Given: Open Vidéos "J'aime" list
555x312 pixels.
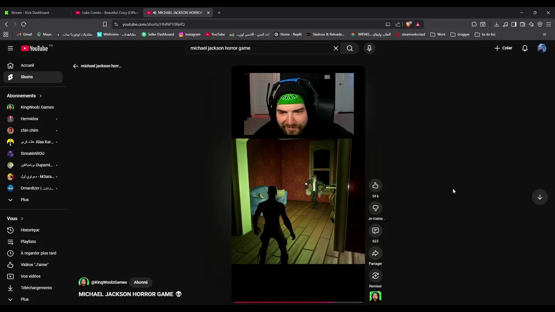Looking at the screenshot, I should (x=33, y=265).
